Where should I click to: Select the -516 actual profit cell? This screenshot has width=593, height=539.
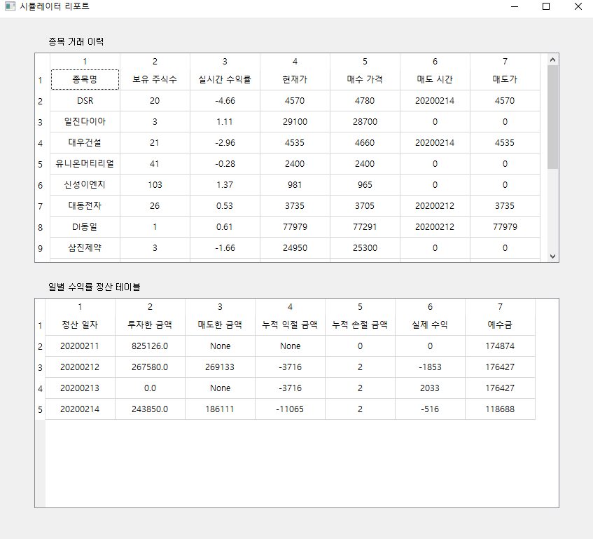430,409
